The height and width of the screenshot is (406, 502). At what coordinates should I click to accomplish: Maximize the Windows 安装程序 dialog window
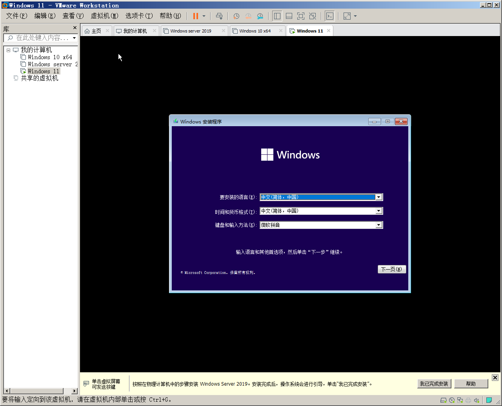click(x=387, y=121)
